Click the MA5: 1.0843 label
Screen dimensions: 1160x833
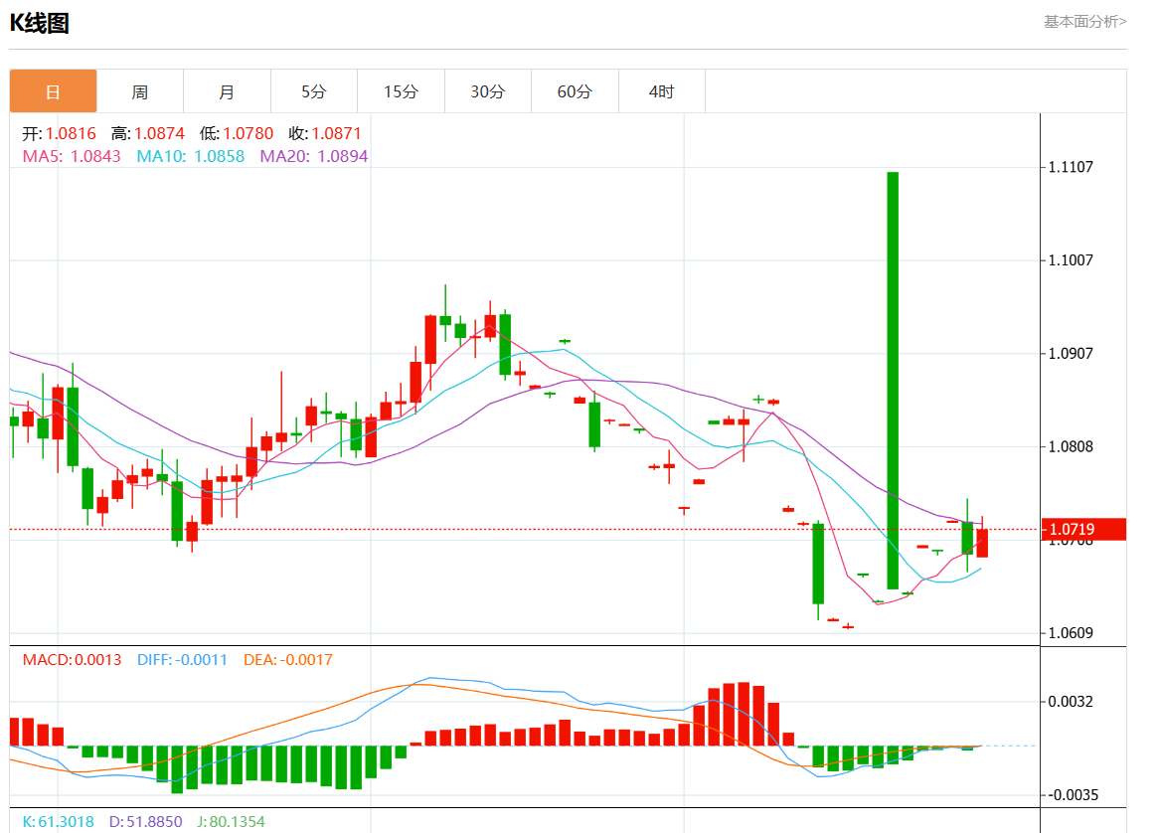(72, 156)
